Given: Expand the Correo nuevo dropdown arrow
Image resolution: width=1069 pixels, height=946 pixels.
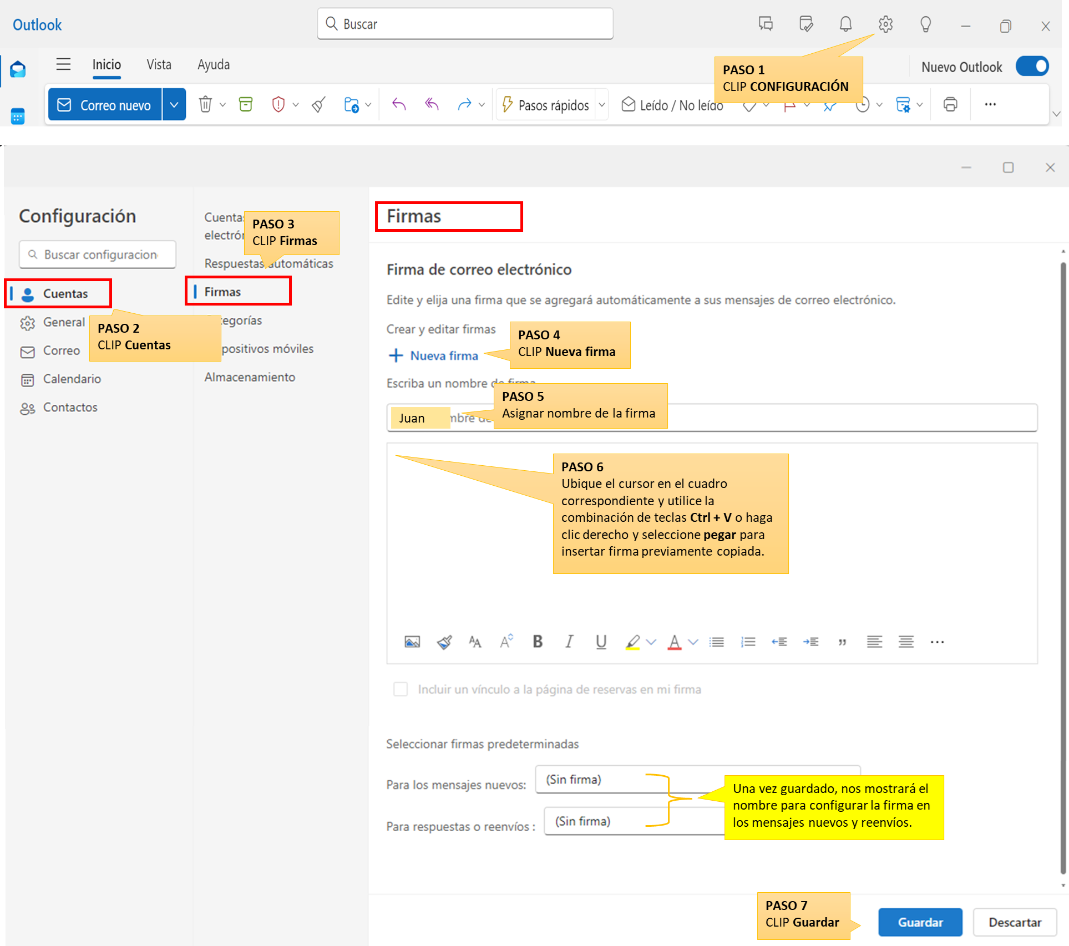Looking at the screenshot, I should [174, 104].
